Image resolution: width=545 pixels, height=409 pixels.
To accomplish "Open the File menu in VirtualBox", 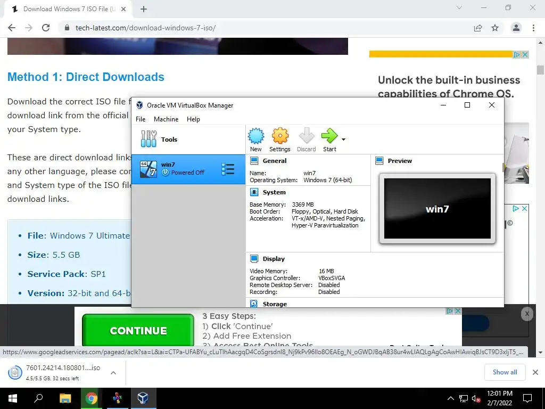I will 141,119.
